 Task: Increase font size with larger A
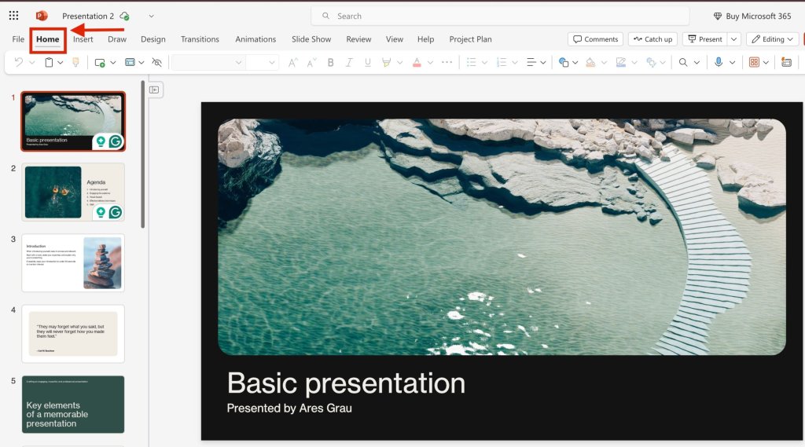[x=292, y=62]
